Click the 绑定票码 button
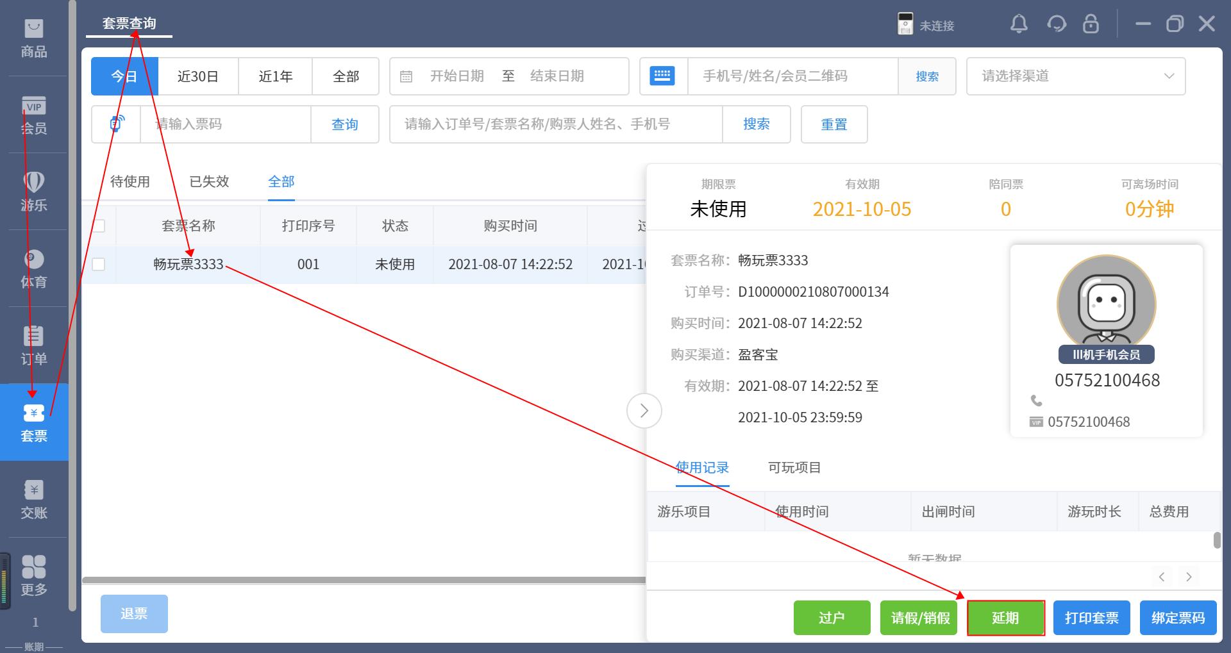The image size is (1231, 653). pyautogui.click(x=1178, y=618)
